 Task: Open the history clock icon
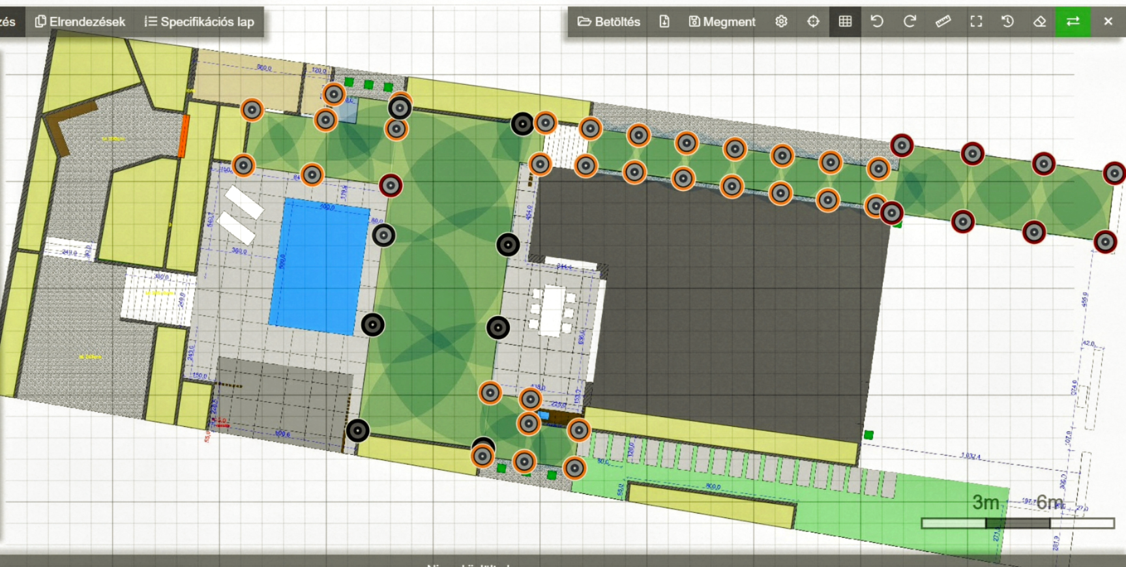pos(1007,22)
